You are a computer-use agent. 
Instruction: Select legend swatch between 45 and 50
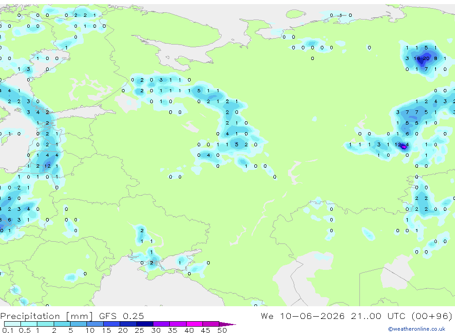click(211, 324)
